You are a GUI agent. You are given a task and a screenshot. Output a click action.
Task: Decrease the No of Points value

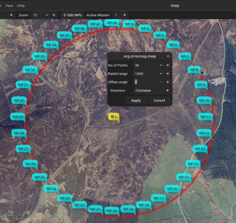click(x=161, y=65)
